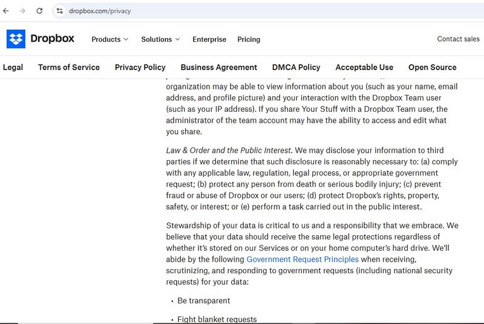
Task: Click the browser forward arrow
Action: point(22,11)
